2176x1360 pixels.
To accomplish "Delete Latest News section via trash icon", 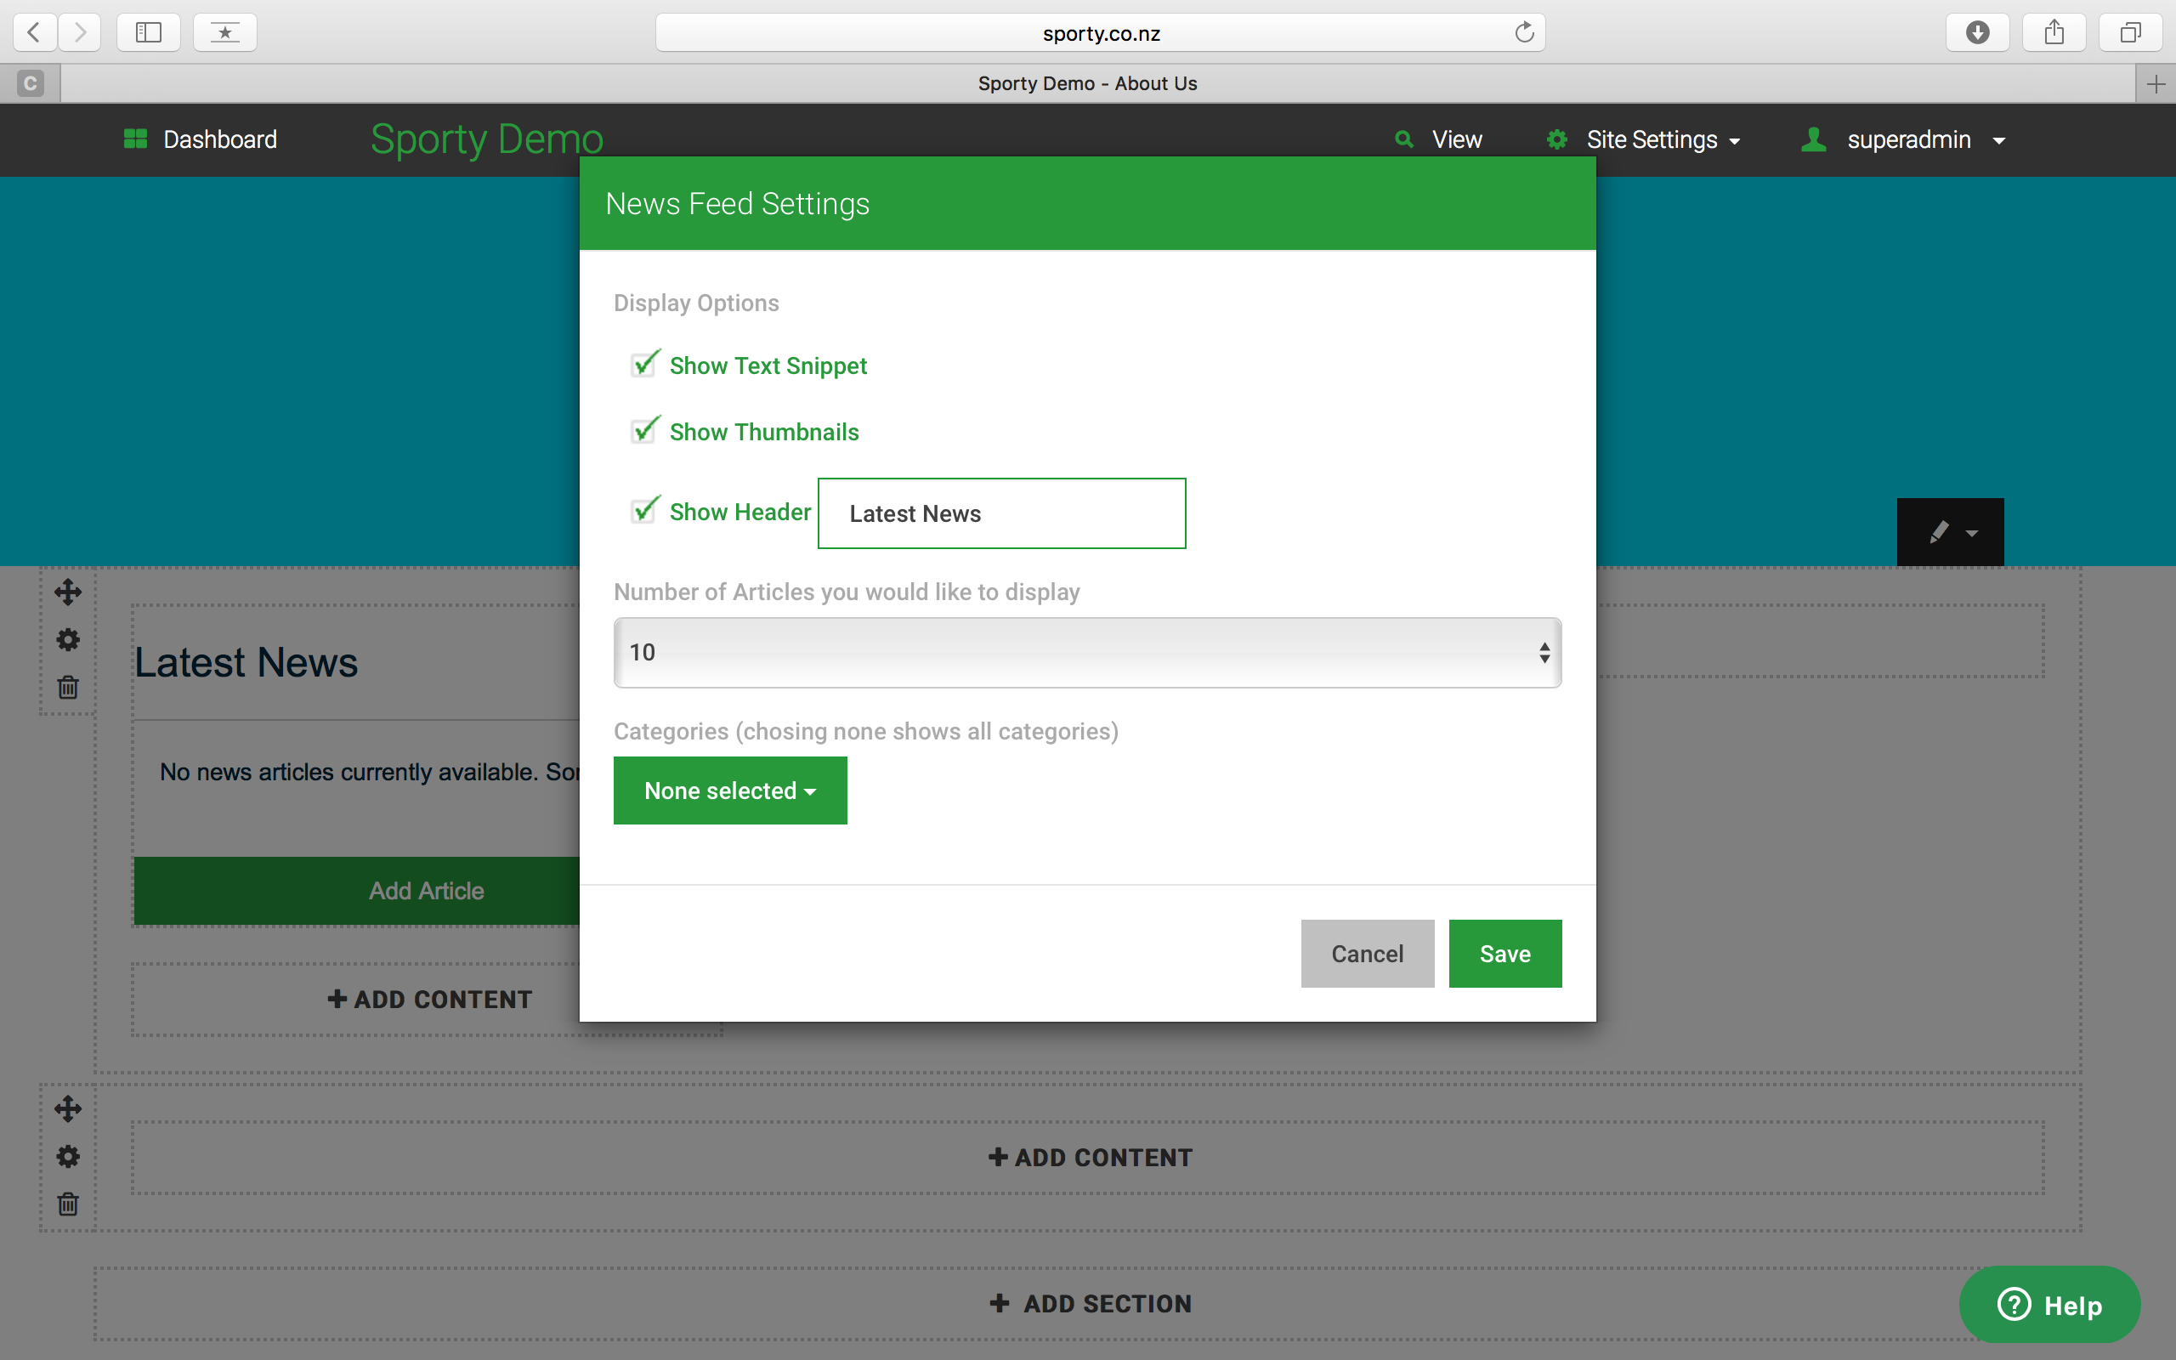I will coord(68,687).
